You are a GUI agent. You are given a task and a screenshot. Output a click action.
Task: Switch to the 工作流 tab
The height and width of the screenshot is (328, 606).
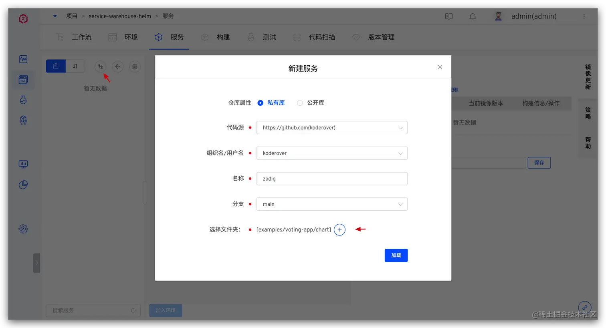pyautogui.click(x=74, y=37)
